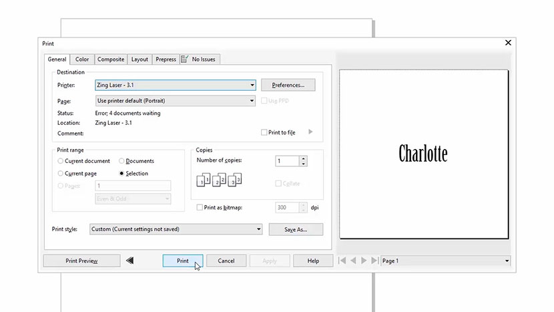Screen dimensions: 554x312
Task: Click the Preferences button
Action: coord(288,86)
